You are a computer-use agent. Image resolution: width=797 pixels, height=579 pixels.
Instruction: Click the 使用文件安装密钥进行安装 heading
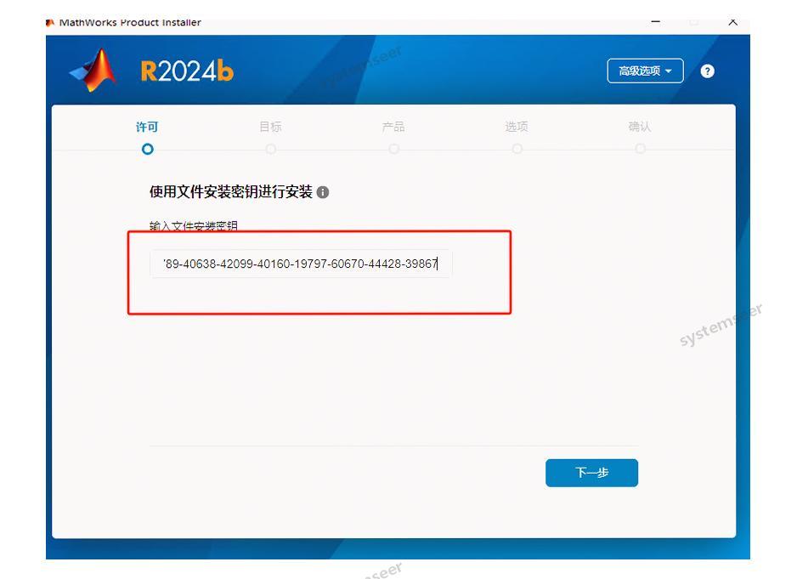pyautogui.click(x=231, y=192)
